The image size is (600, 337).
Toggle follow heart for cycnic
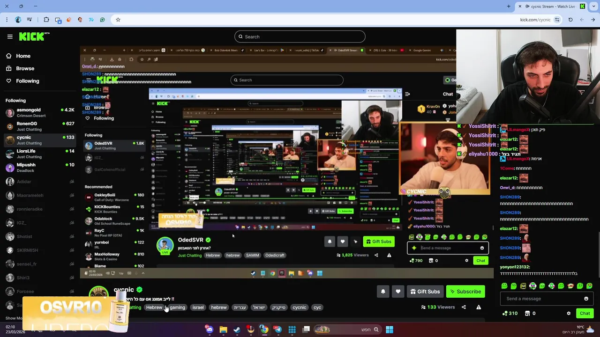coord(398,292)
